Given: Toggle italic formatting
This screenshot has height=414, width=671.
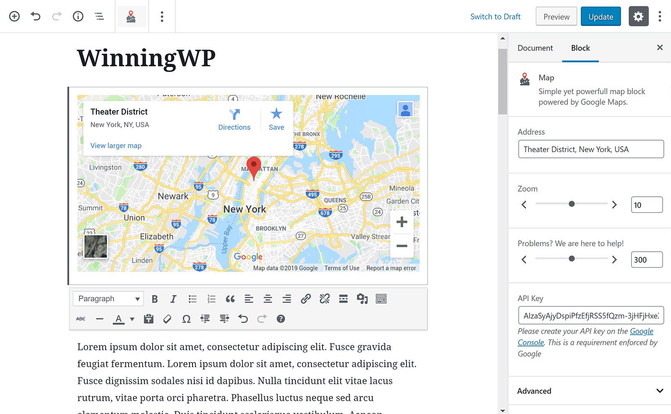Looking at the screenshot, I should [173, 299].
